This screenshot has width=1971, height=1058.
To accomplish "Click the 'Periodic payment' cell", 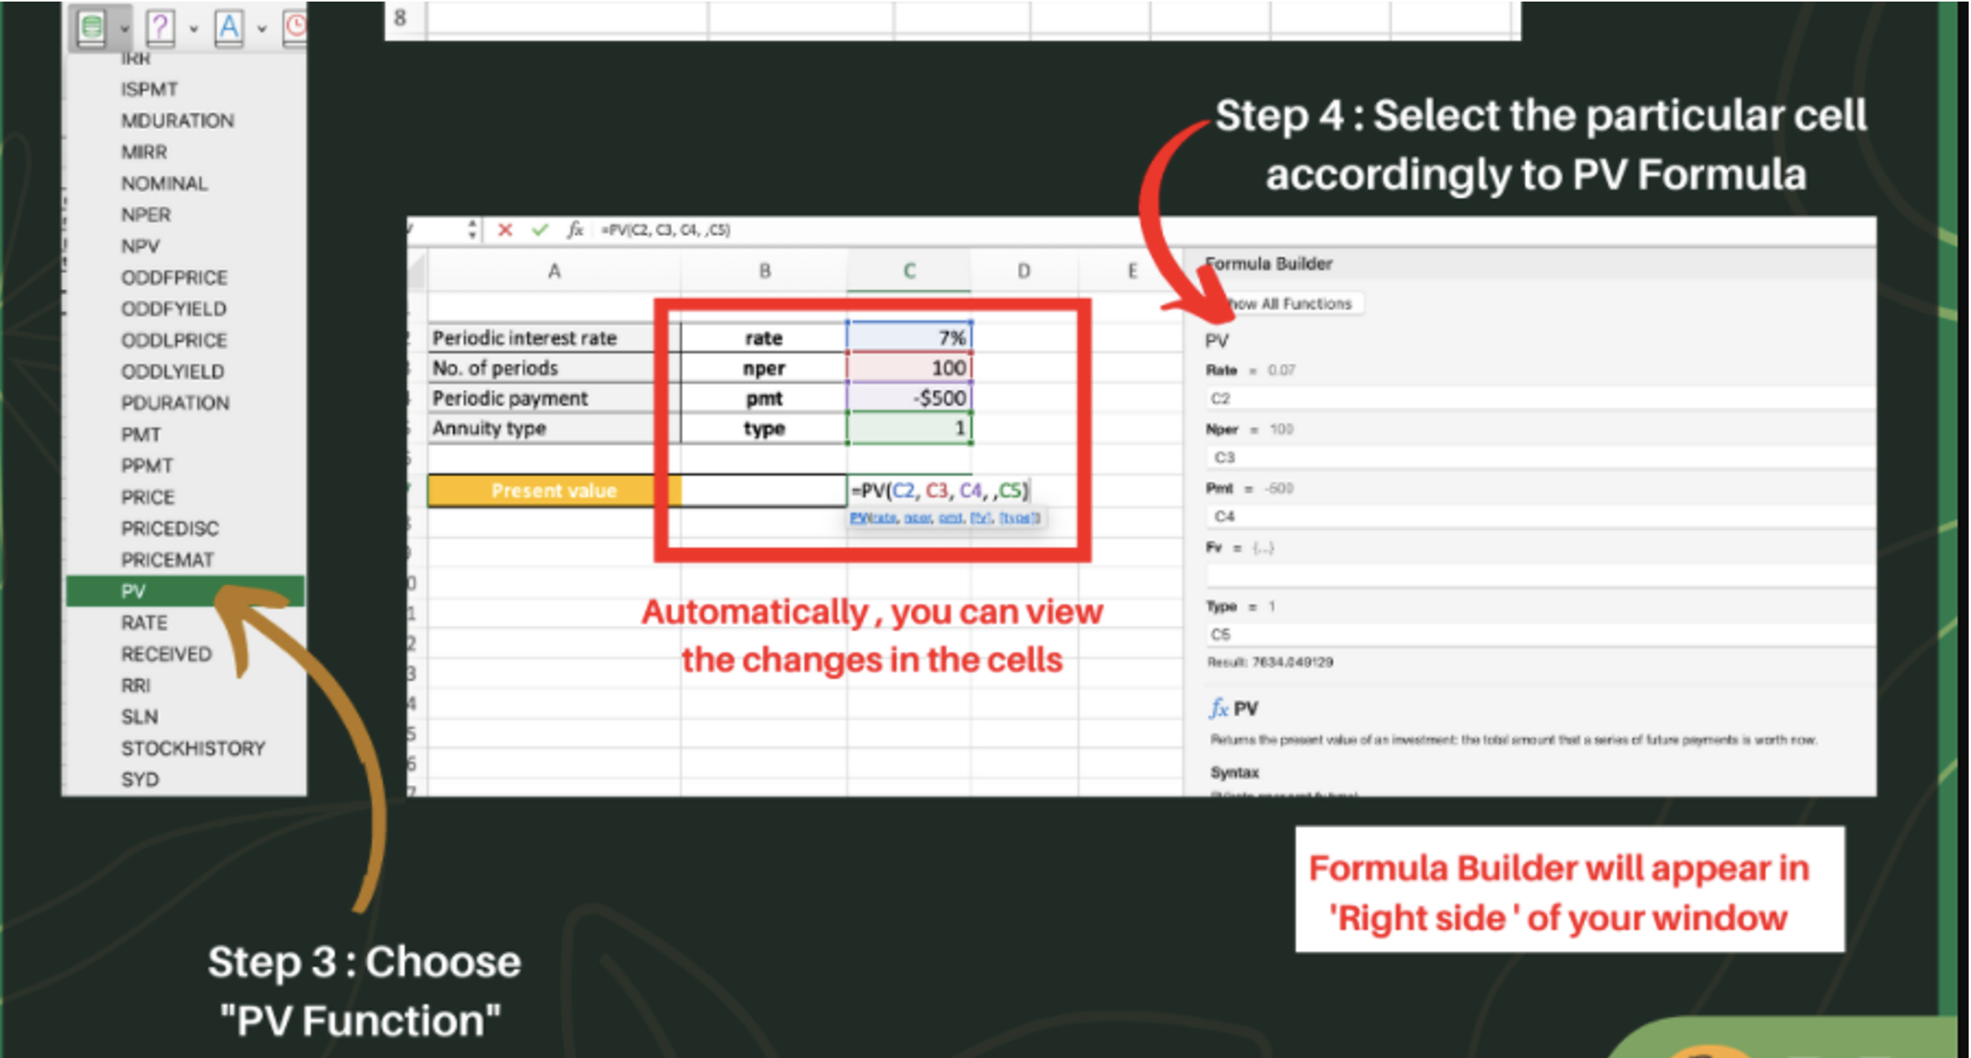I will click(x=554, y=398).
